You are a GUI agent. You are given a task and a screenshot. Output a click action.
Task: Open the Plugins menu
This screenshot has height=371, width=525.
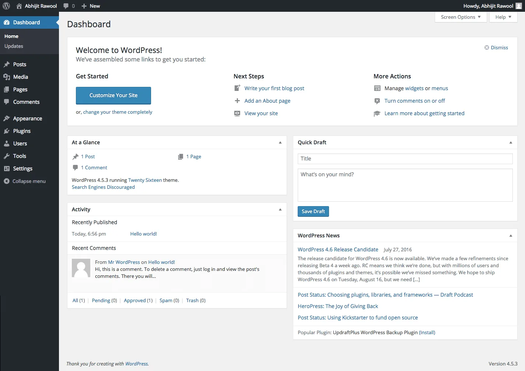coord(29,131)
